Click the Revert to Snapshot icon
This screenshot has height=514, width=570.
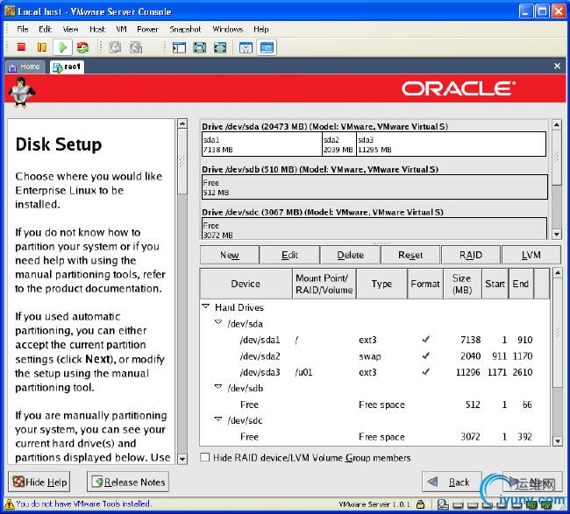(137, 47)
